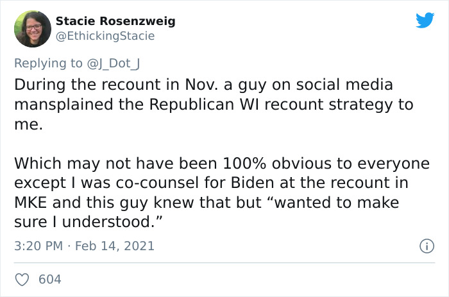Like the tweet with the heart icon
The height and width of the screenshot is (297, 449).
(x=21, y=280)
